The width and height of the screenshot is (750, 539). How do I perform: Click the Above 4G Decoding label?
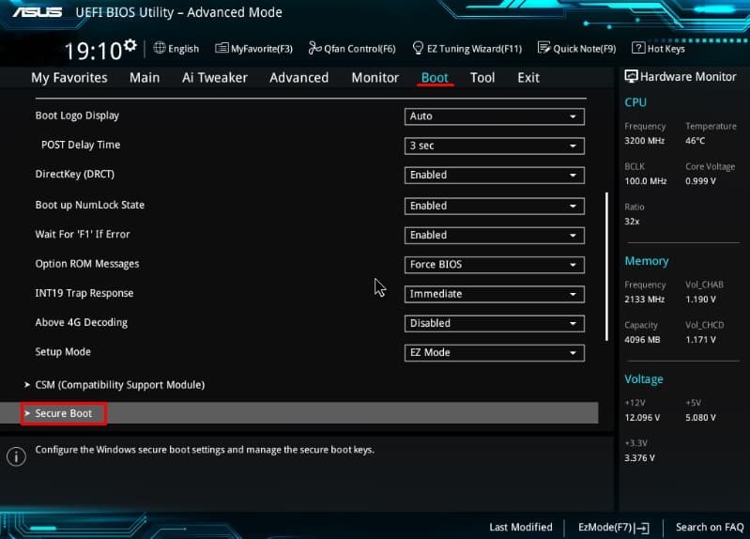click(x=82, y=323)
